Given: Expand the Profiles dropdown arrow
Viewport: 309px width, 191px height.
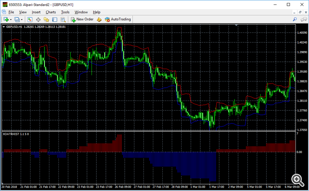Looking at the screenshot, I should click(22, 19).
